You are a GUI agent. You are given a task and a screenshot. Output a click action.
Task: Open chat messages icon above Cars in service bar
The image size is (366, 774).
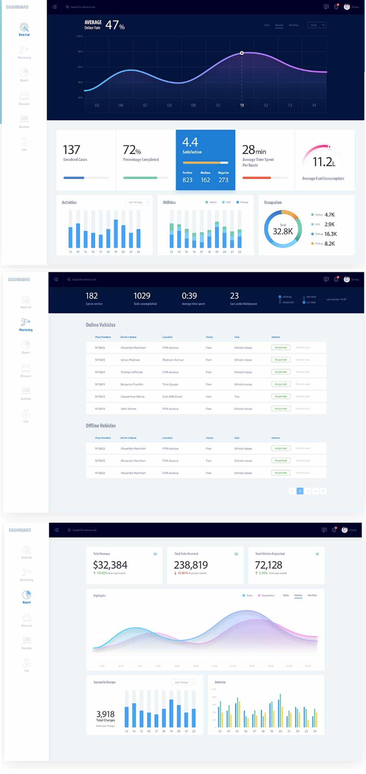click(326, 279)
